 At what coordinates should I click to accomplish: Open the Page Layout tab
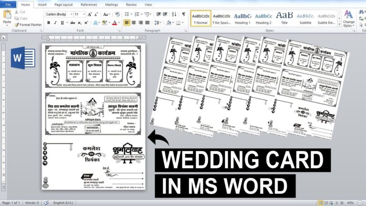(x=63, y=4)
